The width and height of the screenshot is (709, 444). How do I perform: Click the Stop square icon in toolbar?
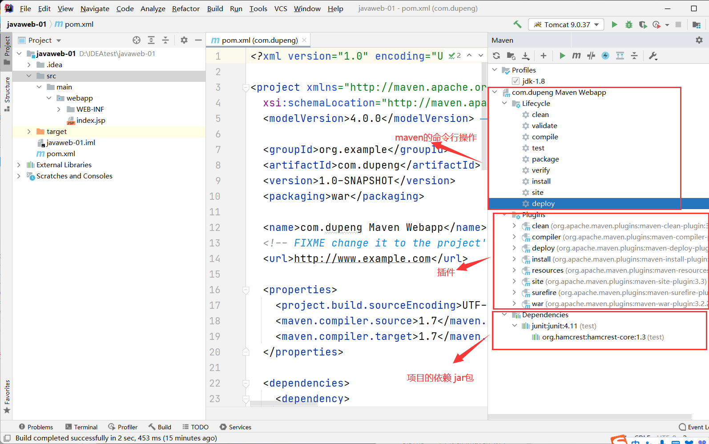point(678,24)
